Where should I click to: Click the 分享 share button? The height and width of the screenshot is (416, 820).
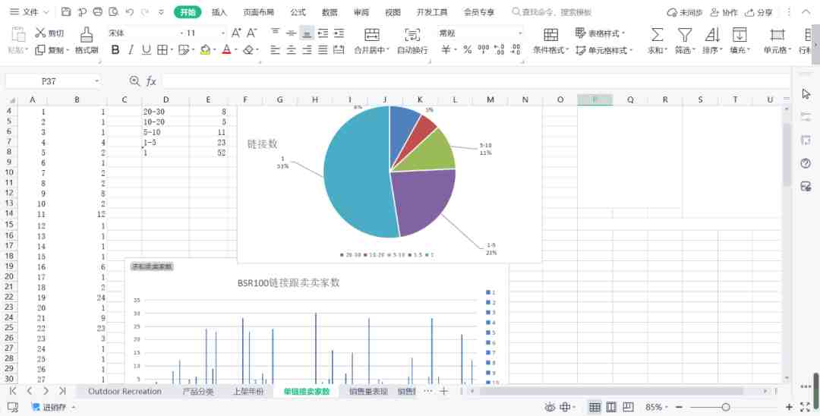pyautogui.click(x=759, y=12)
